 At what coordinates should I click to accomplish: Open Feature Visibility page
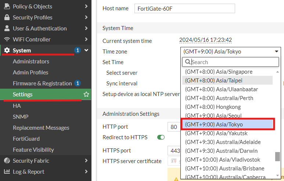(33, 150)
